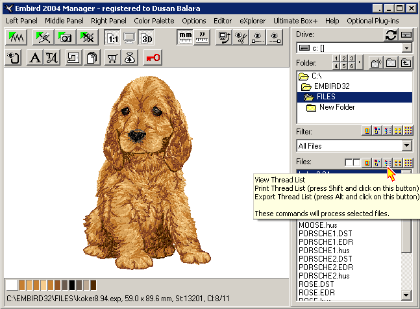
Task: Select favorite folder button 6
Action: (x=352, y=66)
